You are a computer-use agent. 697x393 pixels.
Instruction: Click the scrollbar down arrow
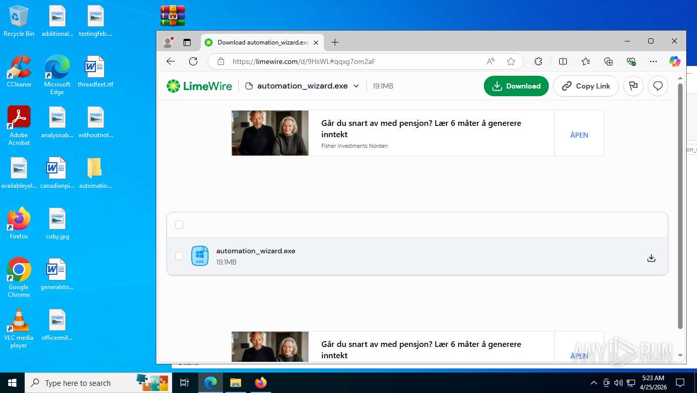tap(681, 355)
